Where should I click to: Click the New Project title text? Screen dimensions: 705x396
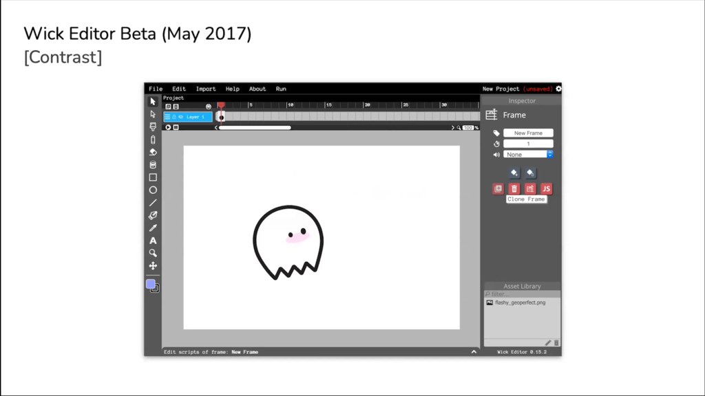[x=501, y=89]
